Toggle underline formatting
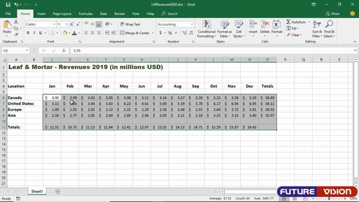Image resolution: width=359 pixels, height=202 pixels. coord(40,33)
